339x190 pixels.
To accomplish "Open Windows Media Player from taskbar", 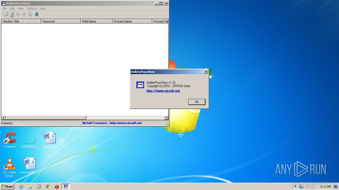I will tap(39, 187).
